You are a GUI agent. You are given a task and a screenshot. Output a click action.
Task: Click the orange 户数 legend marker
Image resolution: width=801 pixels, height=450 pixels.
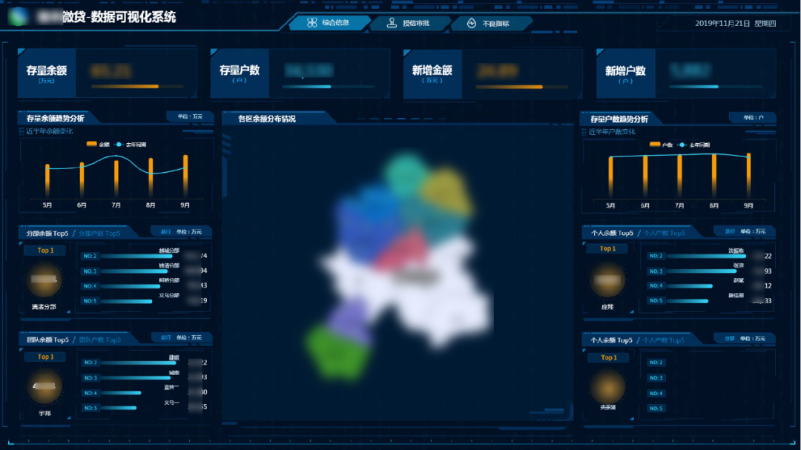(x=655, y=145)
